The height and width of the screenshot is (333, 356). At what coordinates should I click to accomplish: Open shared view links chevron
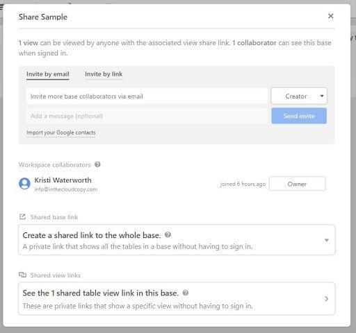click(x=326, y=299)
